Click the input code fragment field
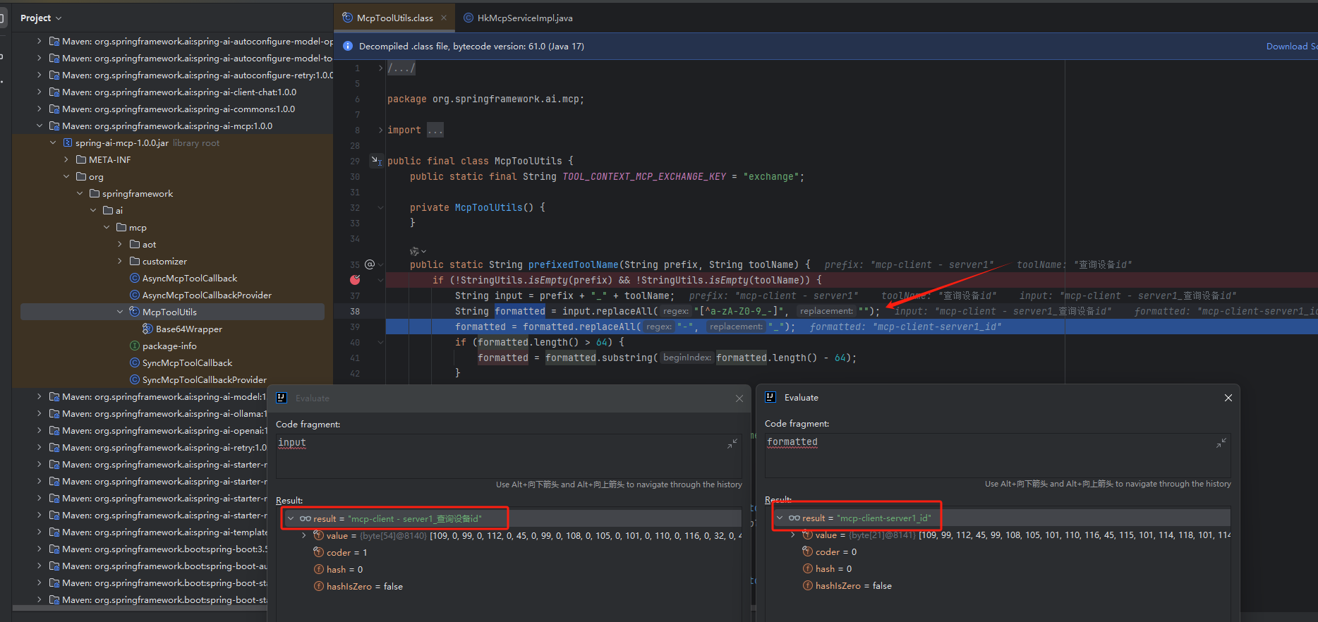The image size is (1318, 622). [508, 456]
